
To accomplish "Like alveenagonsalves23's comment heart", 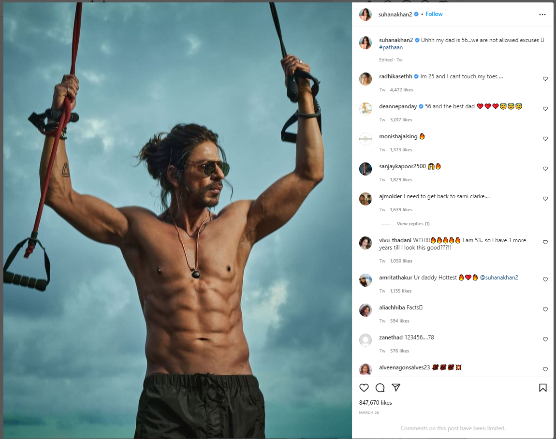I will (x=545, y=369).
